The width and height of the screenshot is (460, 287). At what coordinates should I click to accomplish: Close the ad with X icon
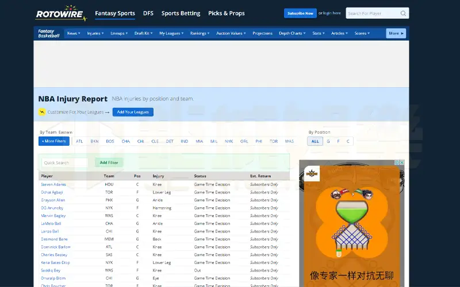(x=402, y=163)
